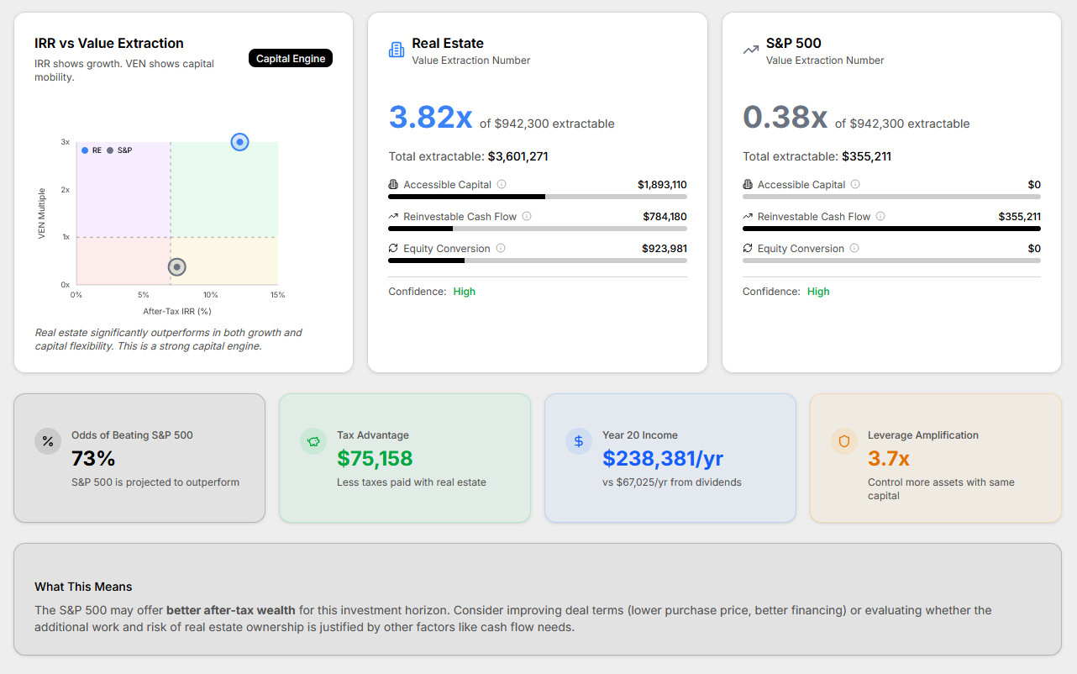Click the Real Estate building icon
This screenshot has height=674, width=1077.
397,50
